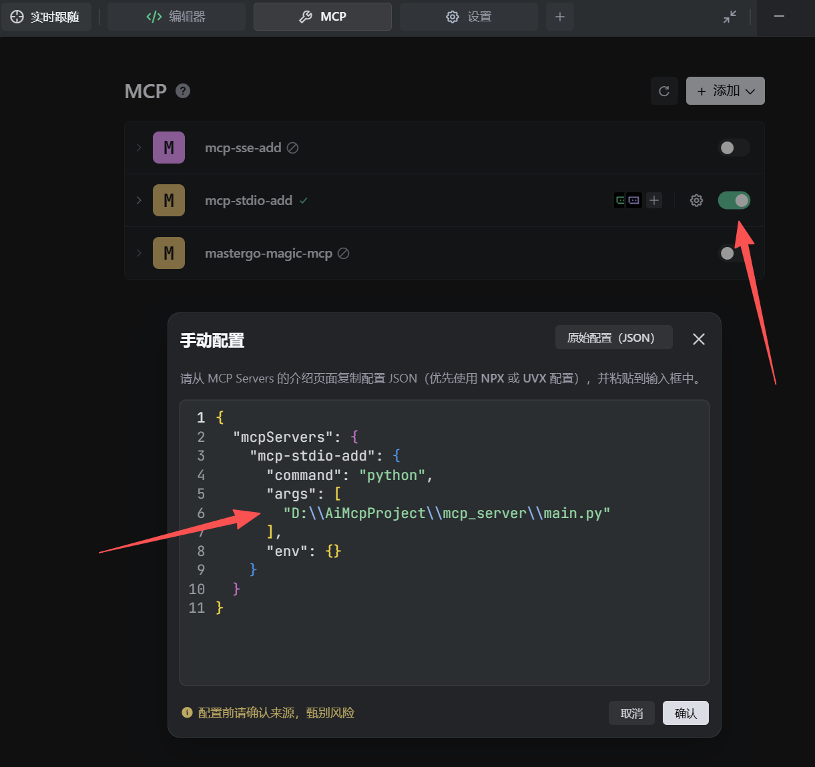Click the "env": {} line
Screen dimensions: 815x767
[x=304, y=551]
